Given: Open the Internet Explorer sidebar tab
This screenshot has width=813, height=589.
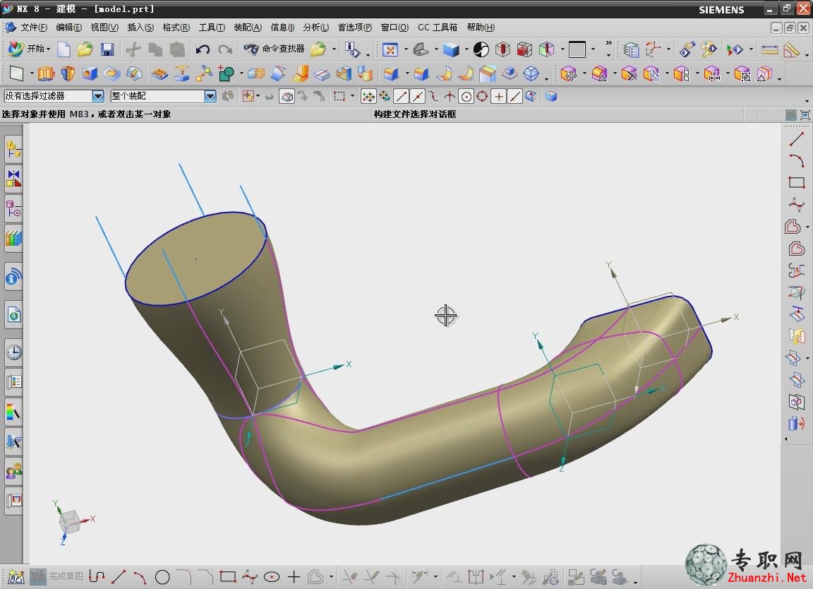Looking at the screenshot, I should [13, 314].
